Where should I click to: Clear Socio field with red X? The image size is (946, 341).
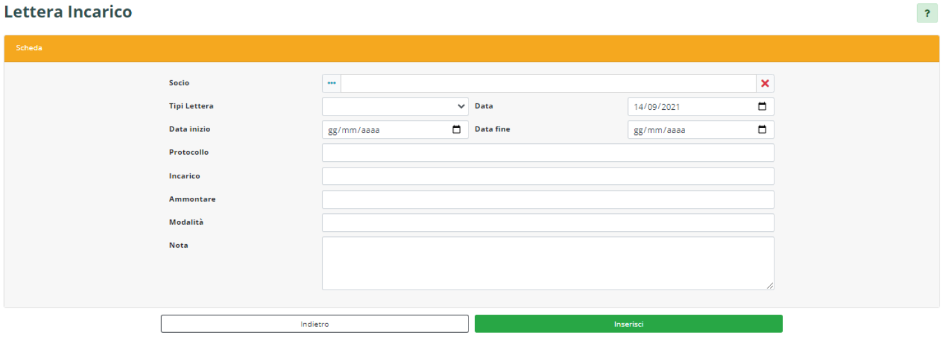click(765, 83)
